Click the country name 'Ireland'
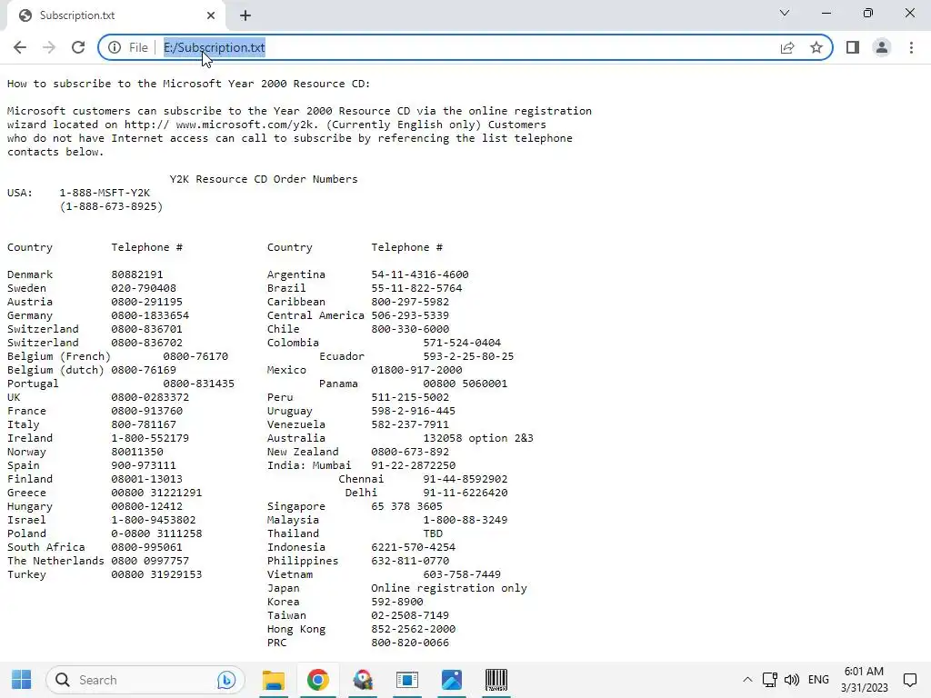 30,439
